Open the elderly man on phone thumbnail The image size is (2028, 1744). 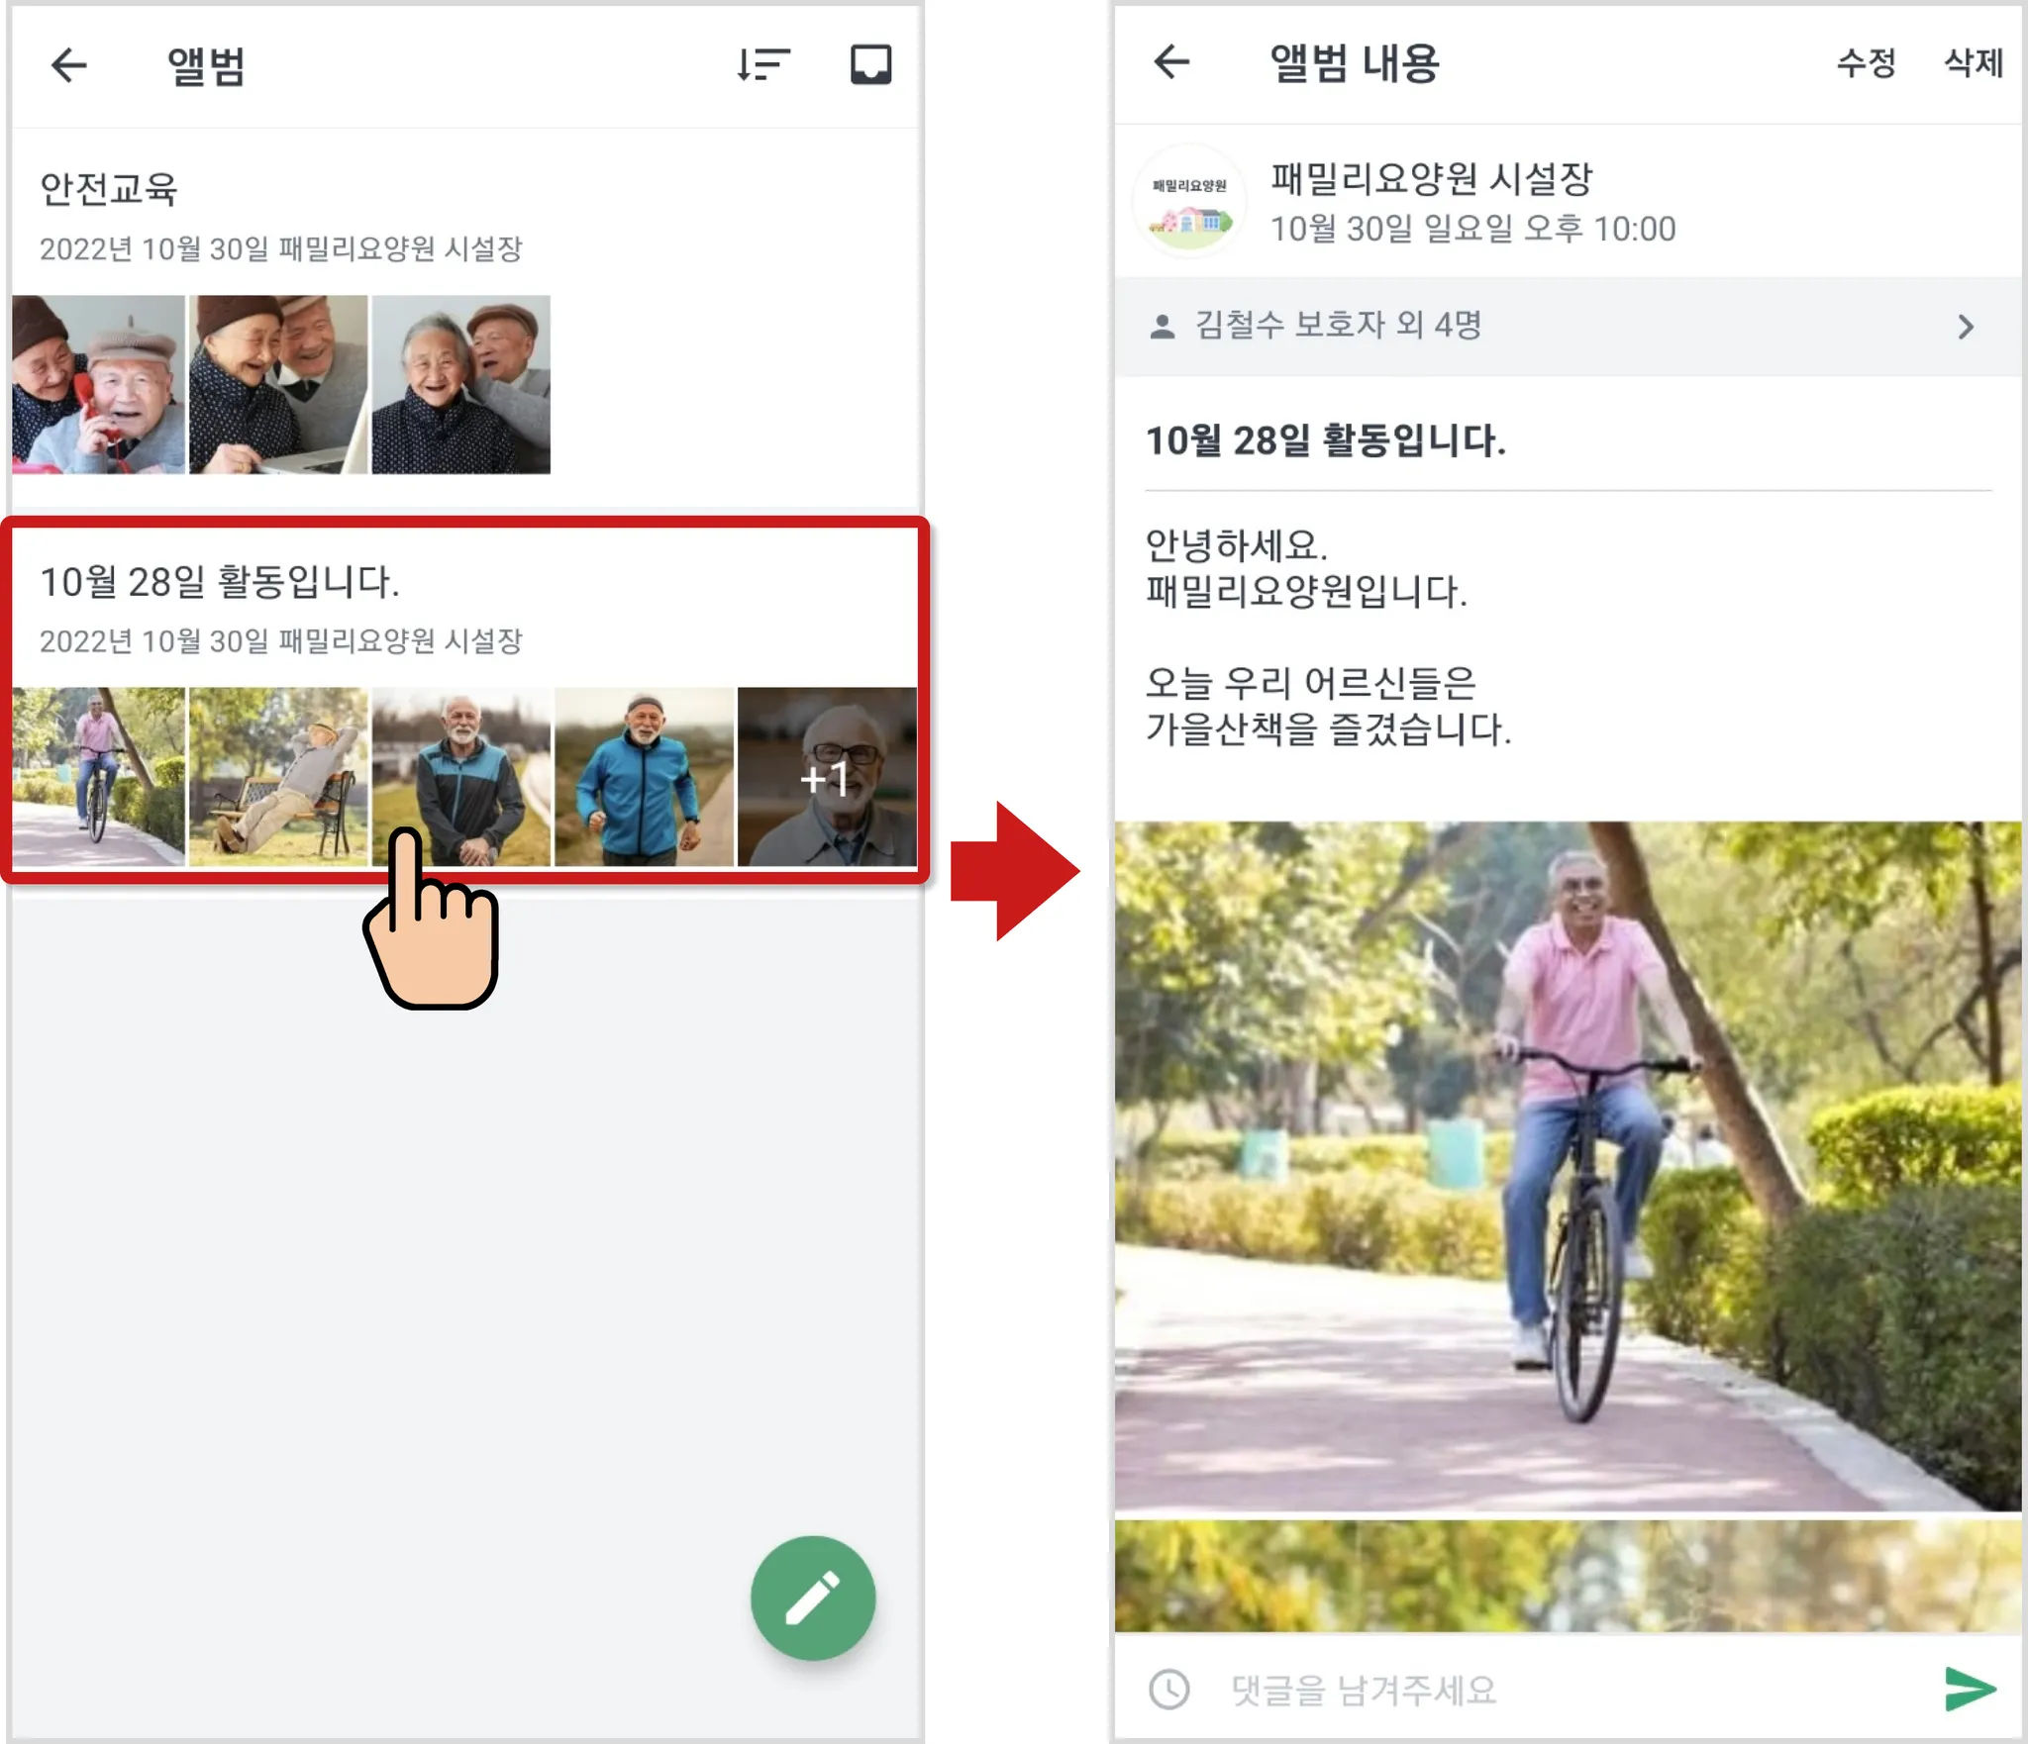click(x=98, y=384)
